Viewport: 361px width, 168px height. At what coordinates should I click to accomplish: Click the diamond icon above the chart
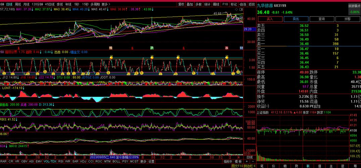(236, 9)
